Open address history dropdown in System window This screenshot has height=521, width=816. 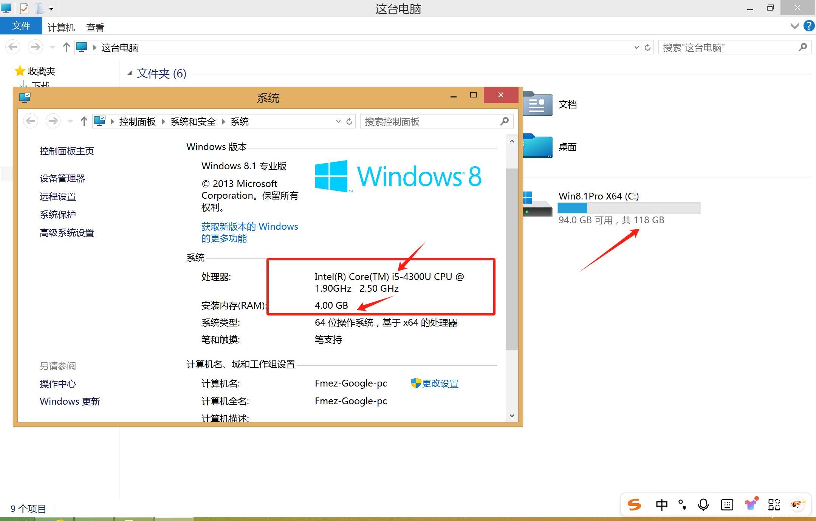click(x=338, y=121)
